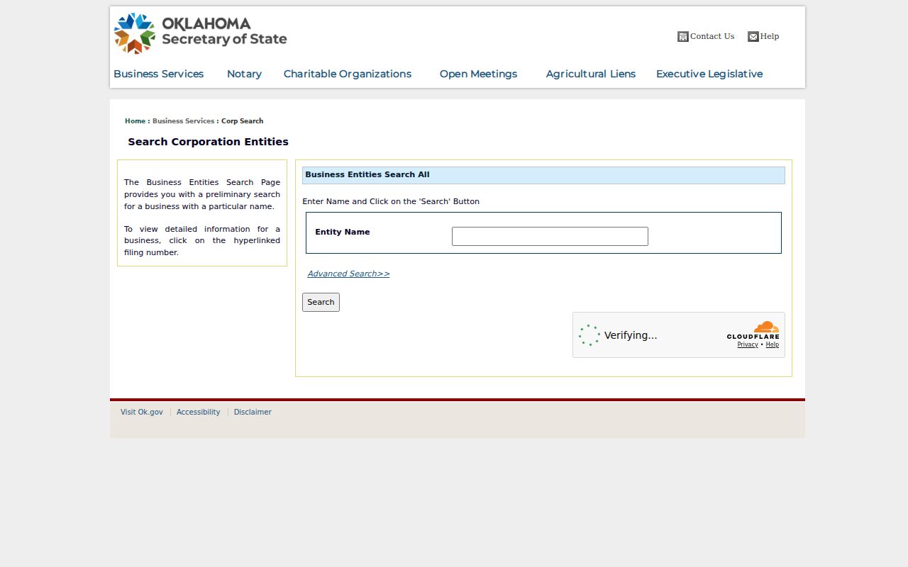
Task: Click the Oklahoma Secretary of State logo
Action: [x=201, y=33]
